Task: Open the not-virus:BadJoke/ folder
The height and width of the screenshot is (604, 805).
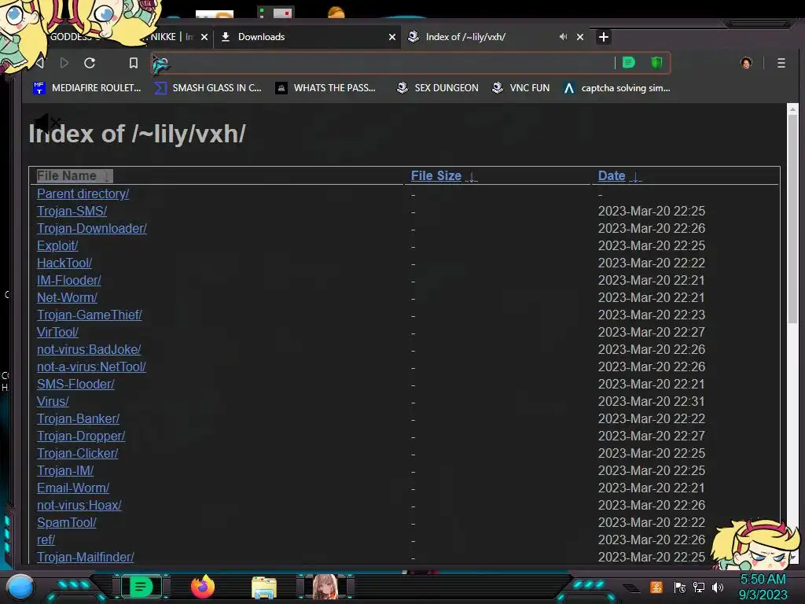Action: tap(89, 350)
